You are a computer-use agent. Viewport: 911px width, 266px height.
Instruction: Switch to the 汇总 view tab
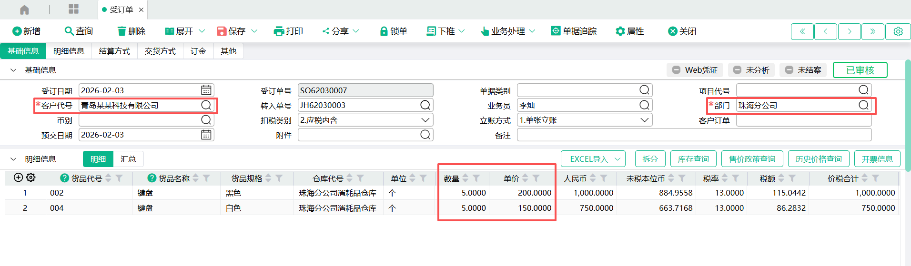[128, 159]
